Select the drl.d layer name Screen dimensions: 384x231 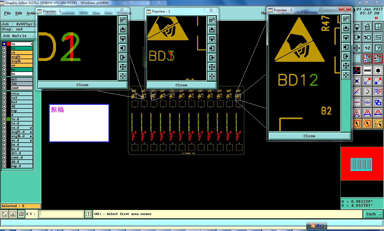click(22, 153)
